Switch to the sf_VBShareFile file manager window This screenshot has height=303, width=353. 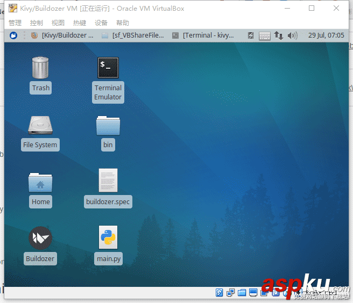tap(132, 35)
